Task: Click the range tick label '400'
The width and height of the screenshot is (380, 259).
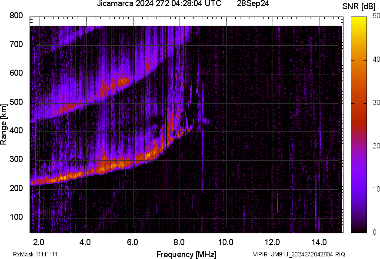Action: pos(16,131)
